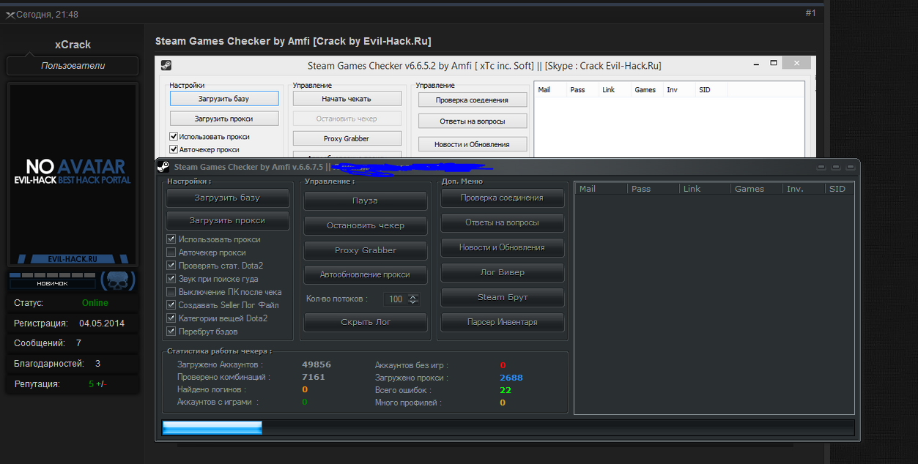This screenshot has width=918, height=464.
Task: Click Загрузить прокси in the dark window
Action: (227, 220)
